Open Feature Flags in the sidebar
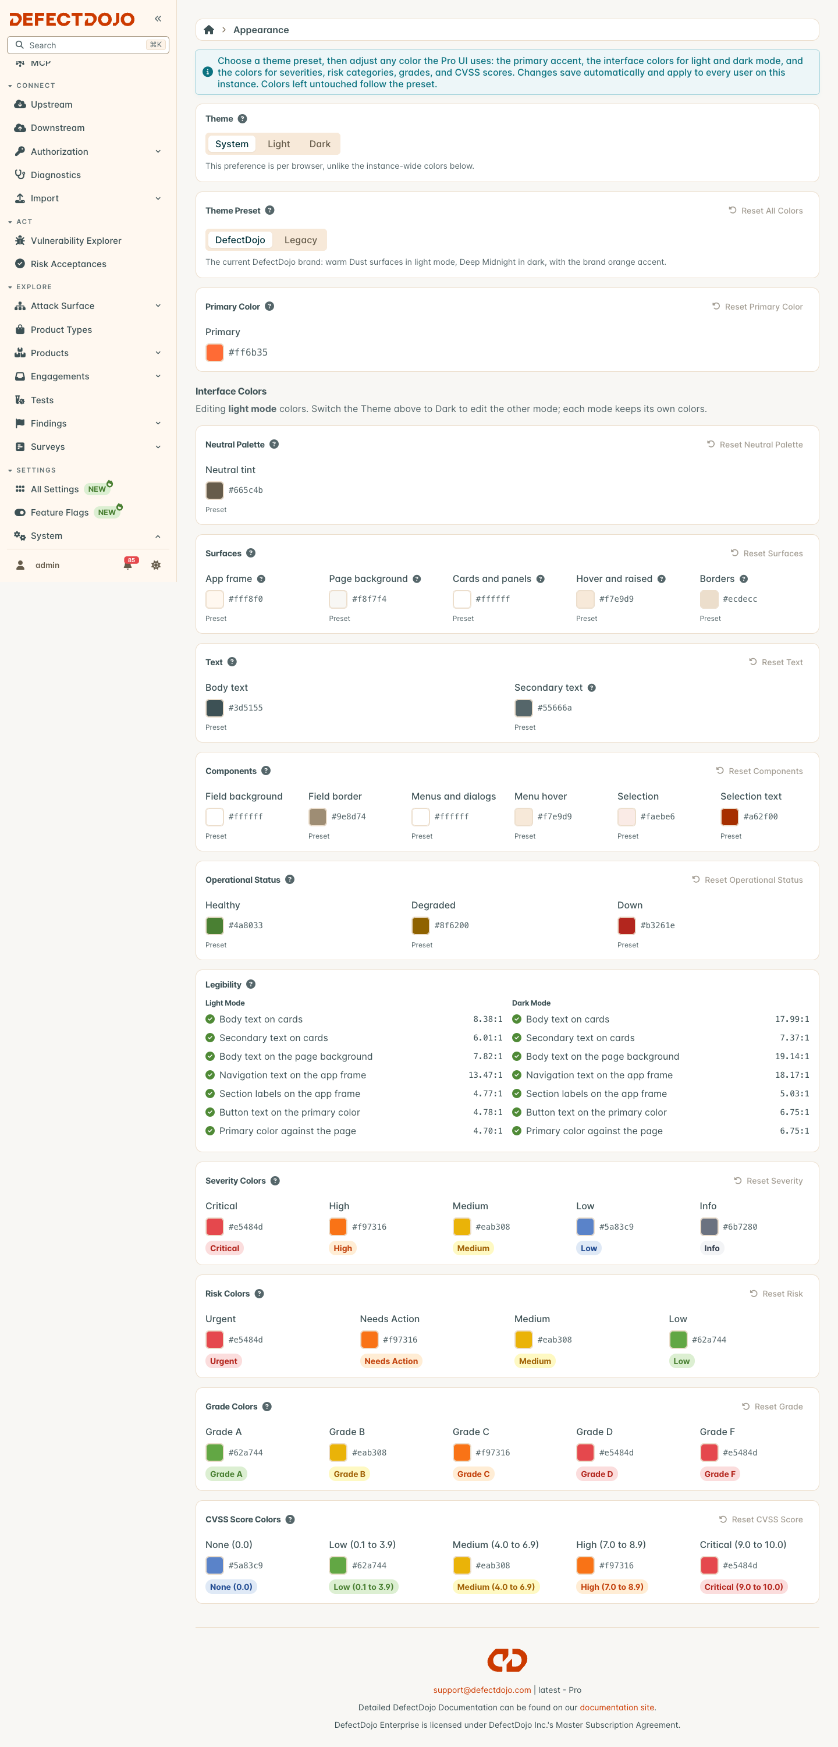 [88, 513]
